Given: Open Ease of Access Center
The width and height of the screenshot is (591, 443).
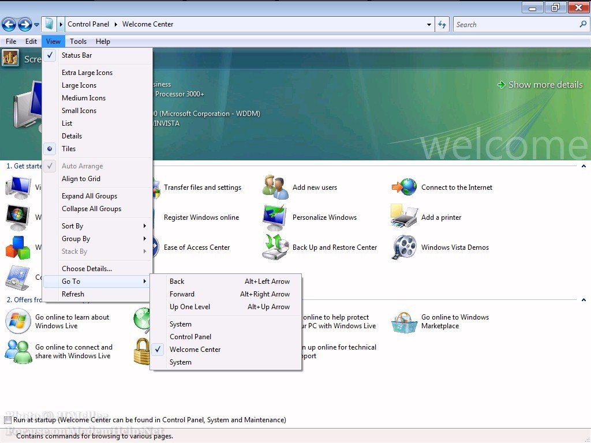Looking at the screenshot, I should coord(197,247).
